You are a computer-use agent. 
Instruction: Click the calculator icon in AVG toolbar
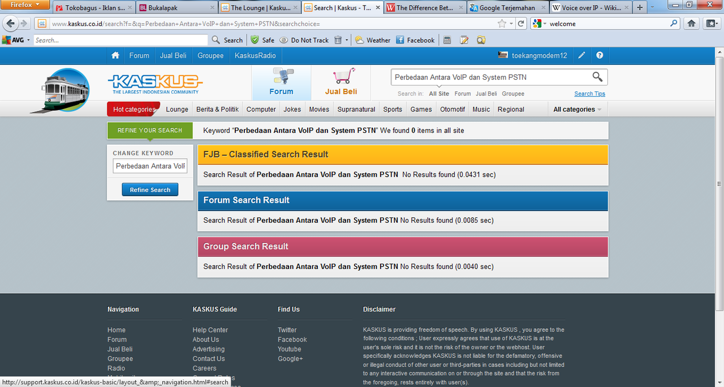click(447, 40)
